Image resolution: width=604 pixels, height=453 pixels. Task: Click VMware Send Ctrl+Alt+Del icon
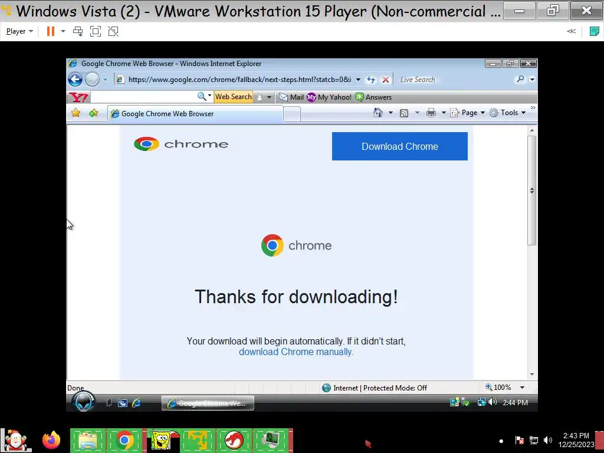point(78,31)
